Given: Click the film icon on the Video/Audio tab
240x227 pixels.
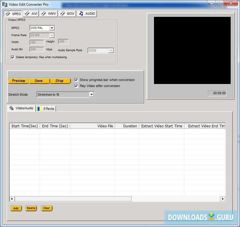Looking at the screenshot, I should coord(11,108).
